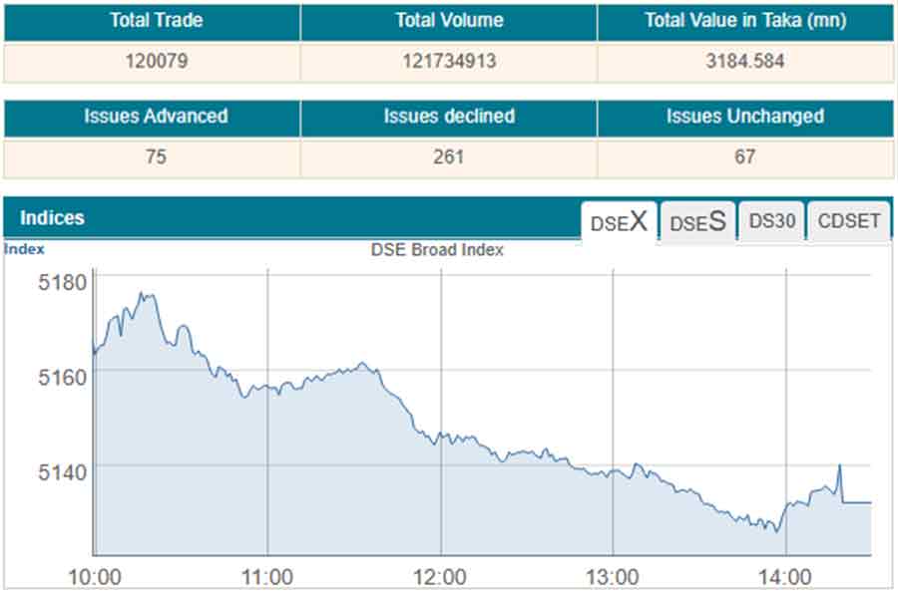Click the Issues declined header
This screenshot has width=898, height=598.
[x=449, y=117]
